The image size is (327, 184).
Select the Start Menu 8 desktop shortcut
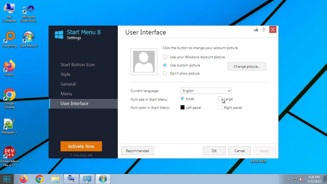[x=28, y=39]
